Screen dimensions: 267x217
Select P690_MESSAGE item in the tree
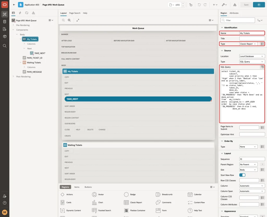(x=34, y=72)
